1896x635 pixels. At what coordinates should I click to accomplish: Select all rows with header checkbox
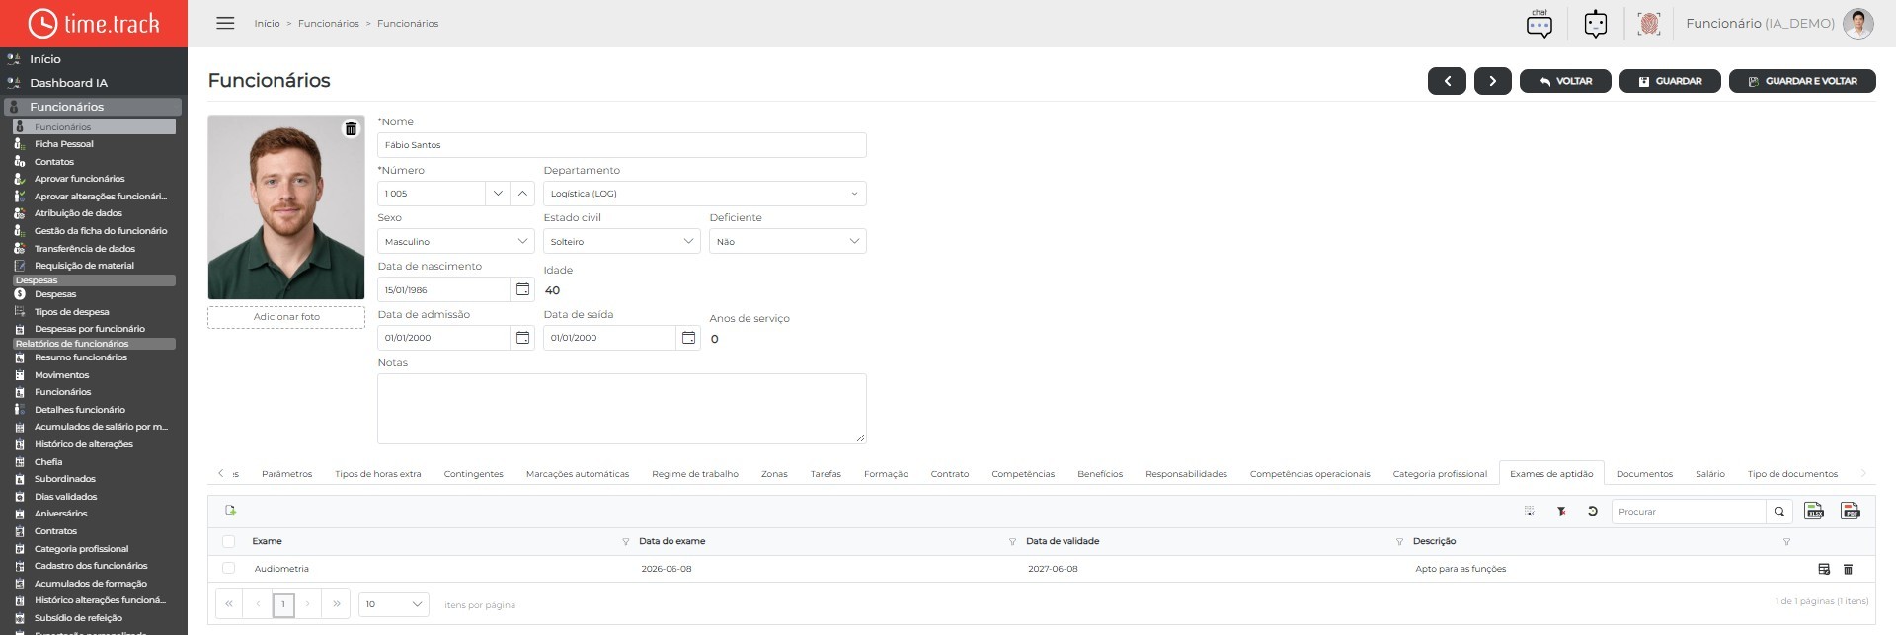click(229, 541)
